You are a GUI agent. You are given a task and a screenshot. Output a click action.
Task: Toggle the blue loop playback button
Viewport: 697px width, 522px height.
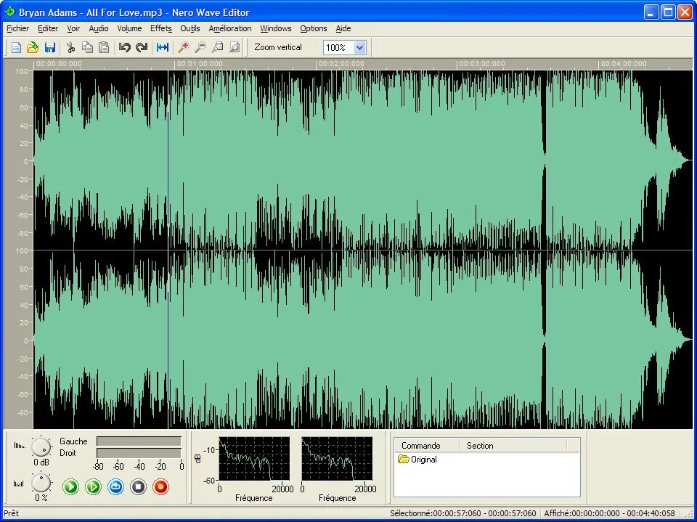116,487
